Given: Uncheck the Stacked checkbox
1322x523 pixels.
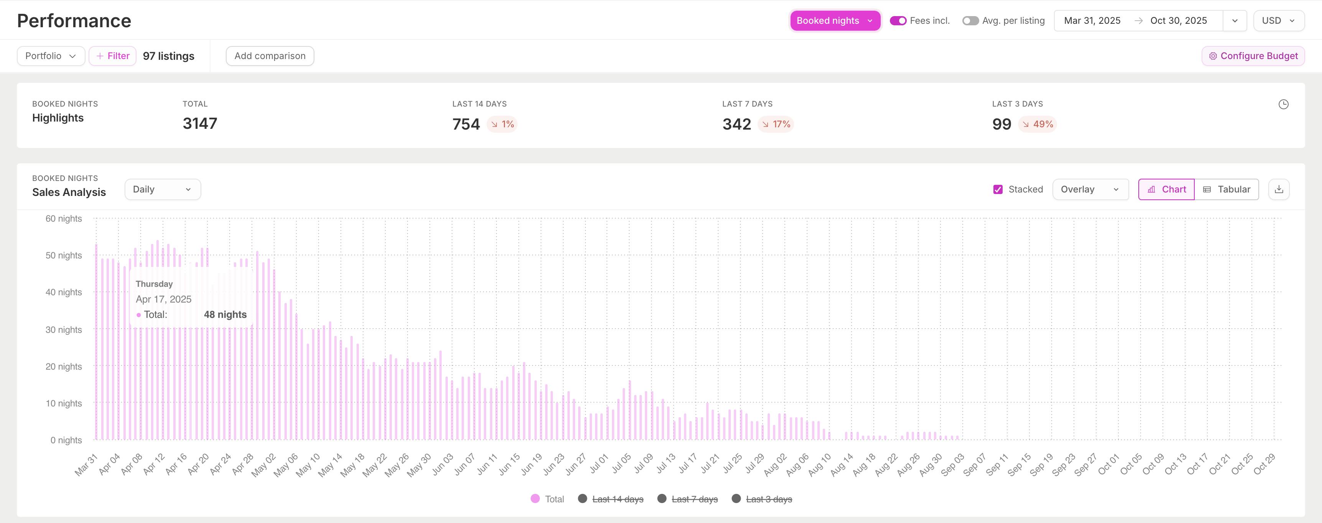Looking at the screenshot, I should (x=998, y=189).
